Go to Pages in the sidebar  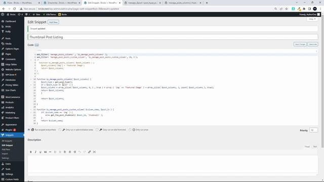[8, 54]
